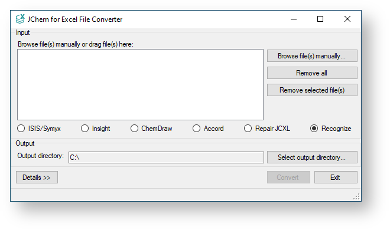Click the Output directory text field

166,157
